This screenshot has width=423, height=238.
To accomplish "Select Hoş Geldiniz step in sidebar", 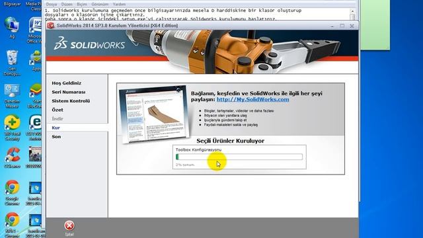I will click(66, 83).
